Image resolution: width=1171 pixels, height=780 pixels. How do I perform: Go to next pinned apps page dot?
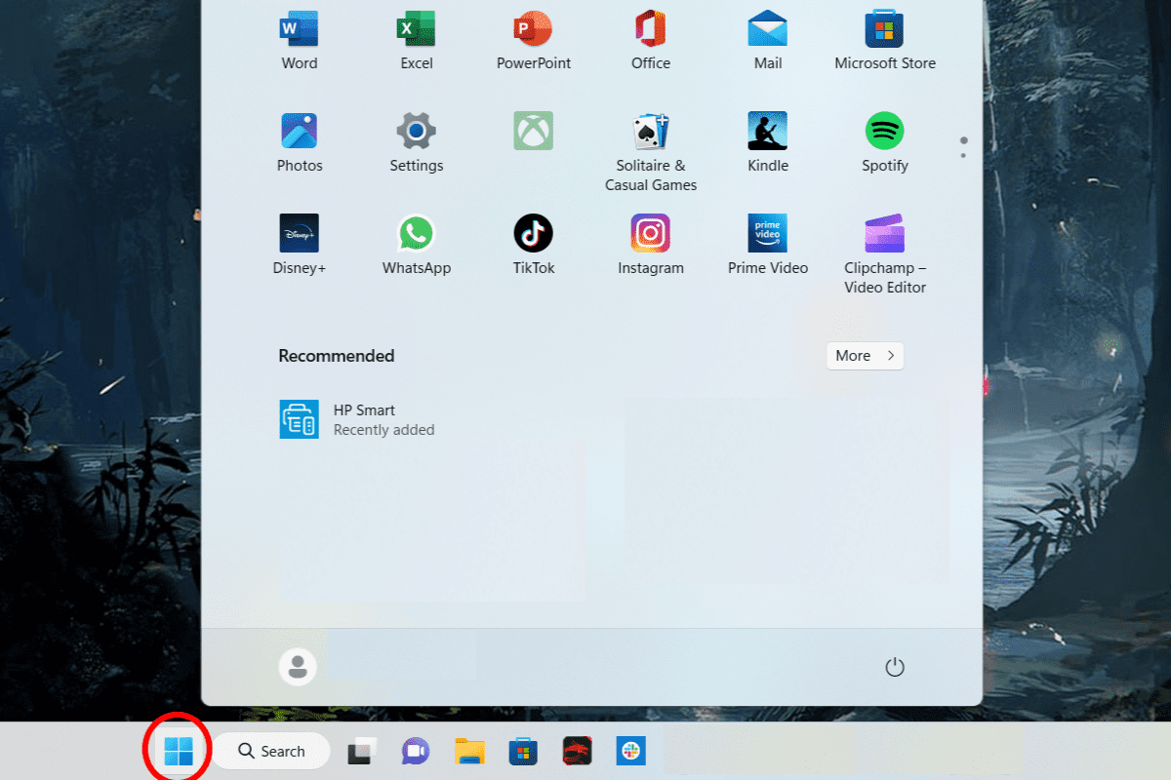963,155
